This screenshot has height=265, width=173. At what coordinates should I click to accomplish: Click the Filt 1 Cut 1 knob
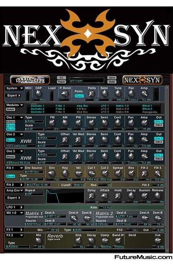coord(91,173)
